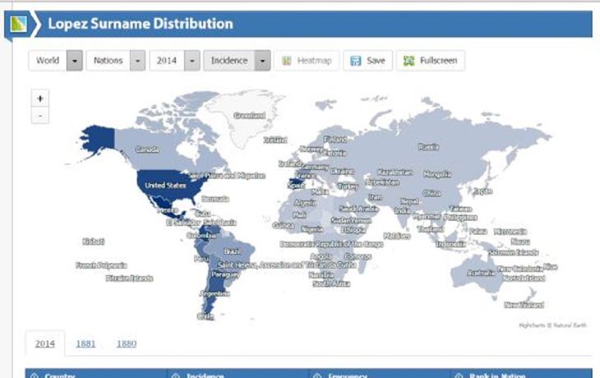Switch to the 1881 tab
The height and width of the screenshot is (378, 600).
tap(85, 343)
